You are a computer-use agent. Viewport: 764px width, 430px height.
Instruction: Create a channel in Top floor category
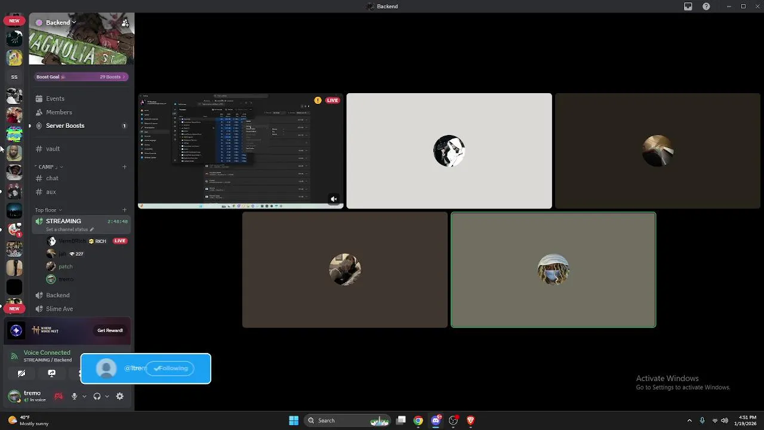pos(124,210)
